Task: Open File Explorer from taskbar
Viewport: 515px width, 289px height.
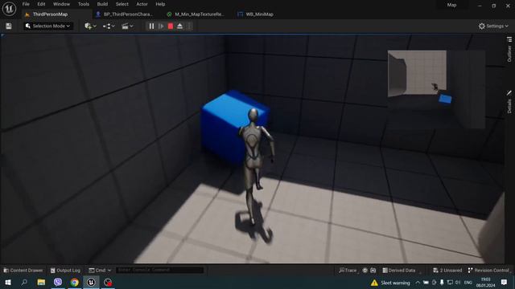Action: point(41,282)
